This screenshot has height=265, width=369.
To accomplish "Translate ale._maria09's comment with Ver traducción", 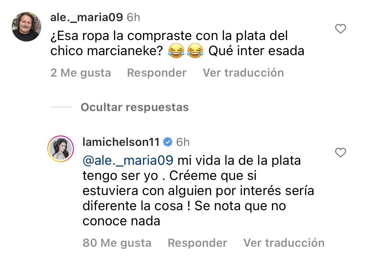I will (243, 73).
